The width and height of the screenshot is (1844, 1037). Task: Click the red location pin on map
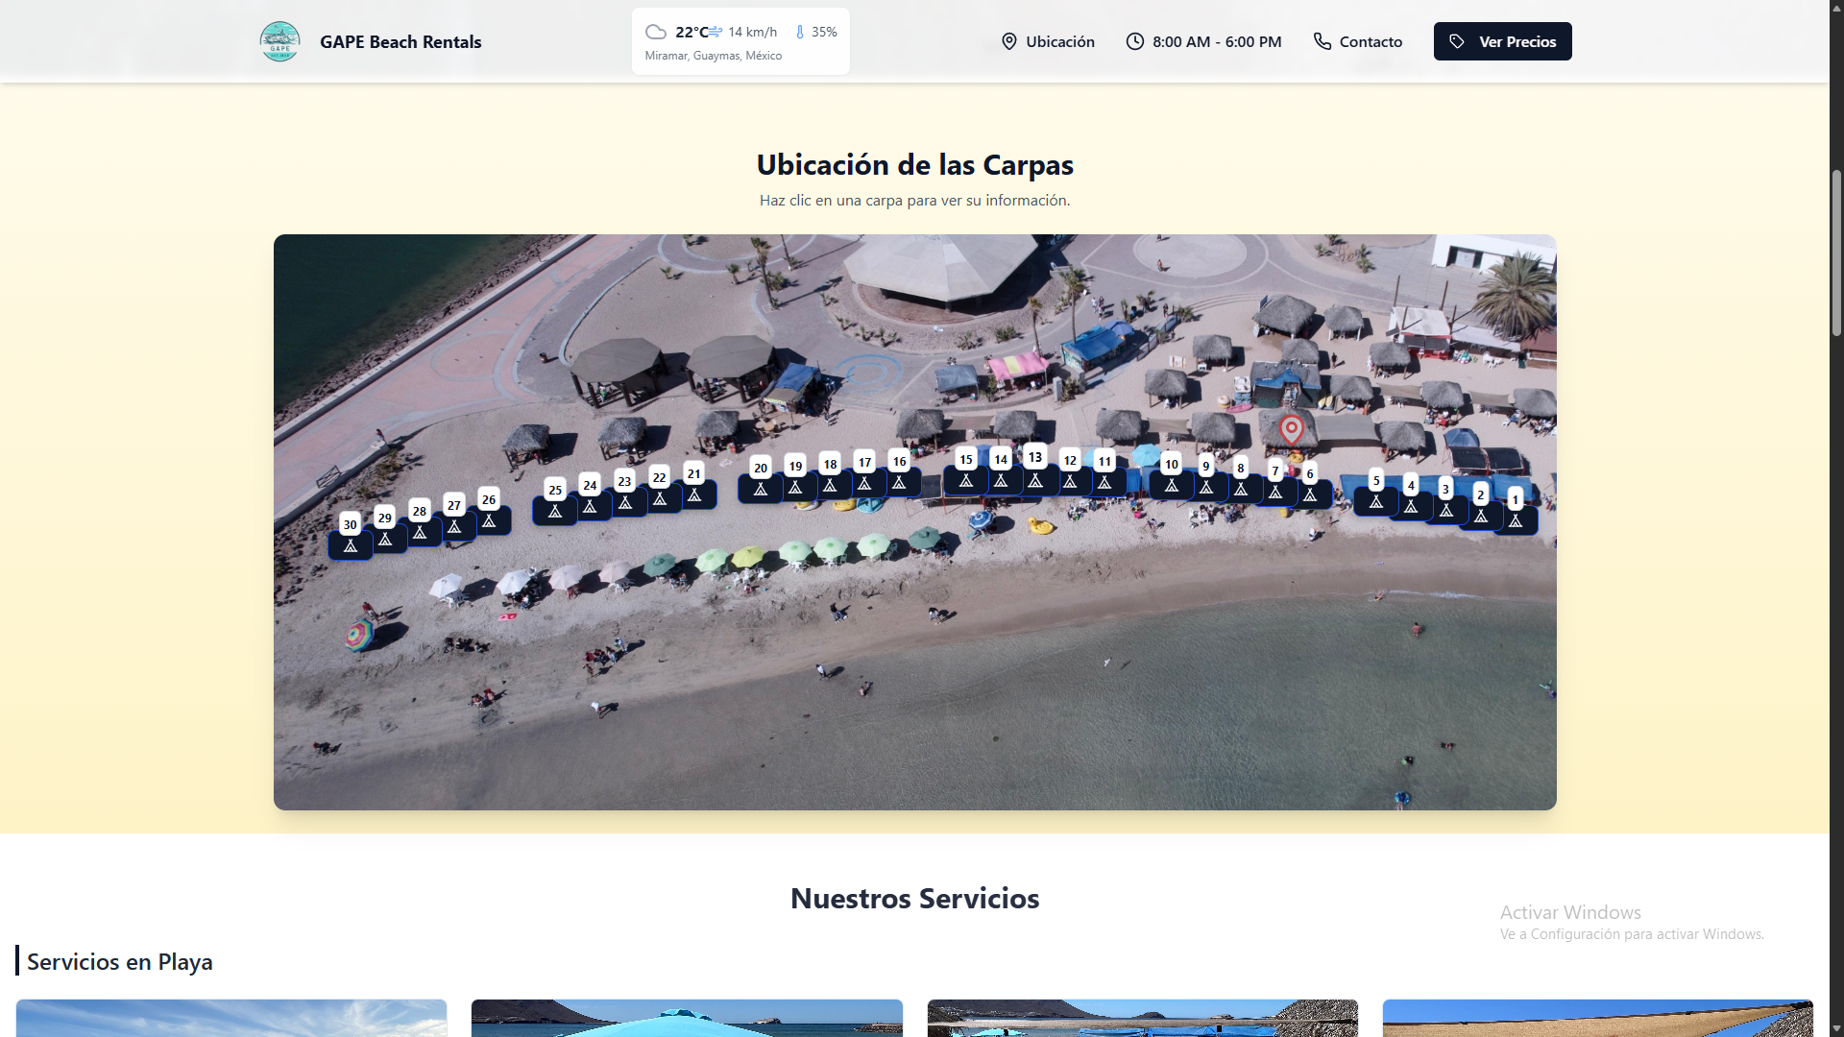coord(1292,428)
